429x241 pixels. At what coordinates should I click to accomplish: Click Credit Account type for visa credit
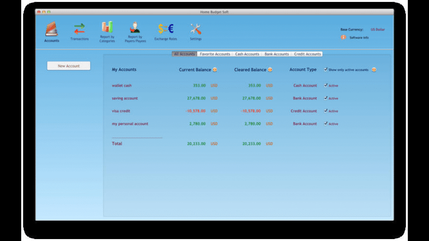pos(304,111)
